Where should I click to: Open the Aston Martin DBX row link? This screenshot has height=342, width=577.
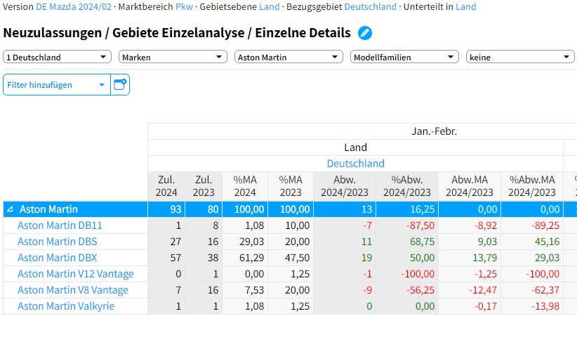[x=58, y=258]
